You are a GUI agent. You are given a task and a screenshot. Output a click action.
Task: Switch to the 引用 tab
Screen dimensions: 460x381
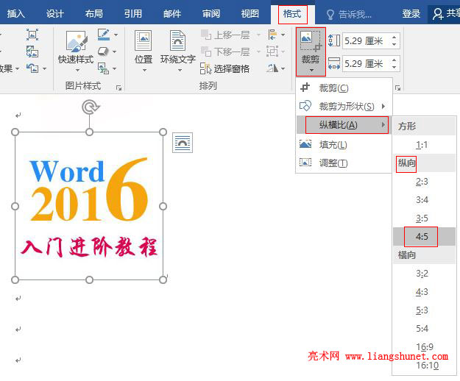[133, 13]
